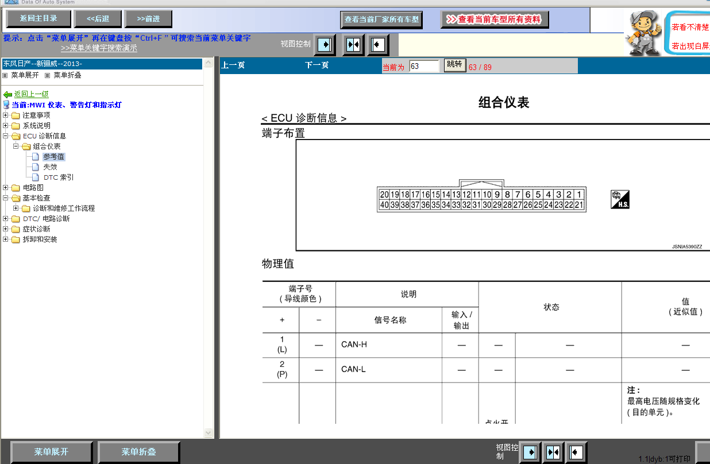The height and width of the screenshot is (464, 710).
Task: Expand the 拆卸和安装 tree node
Action: (6, 239)
